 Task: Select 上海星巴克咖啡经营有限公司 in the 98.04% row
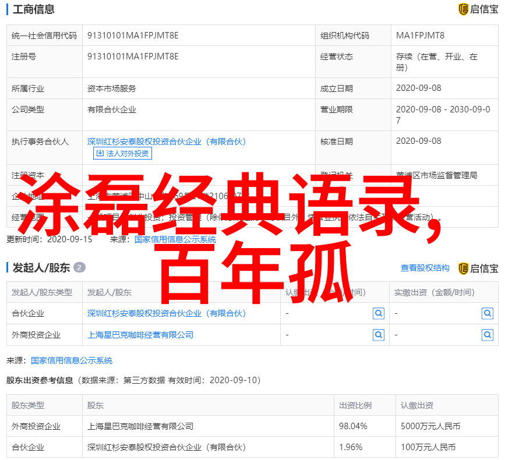(x=140, y=426)
